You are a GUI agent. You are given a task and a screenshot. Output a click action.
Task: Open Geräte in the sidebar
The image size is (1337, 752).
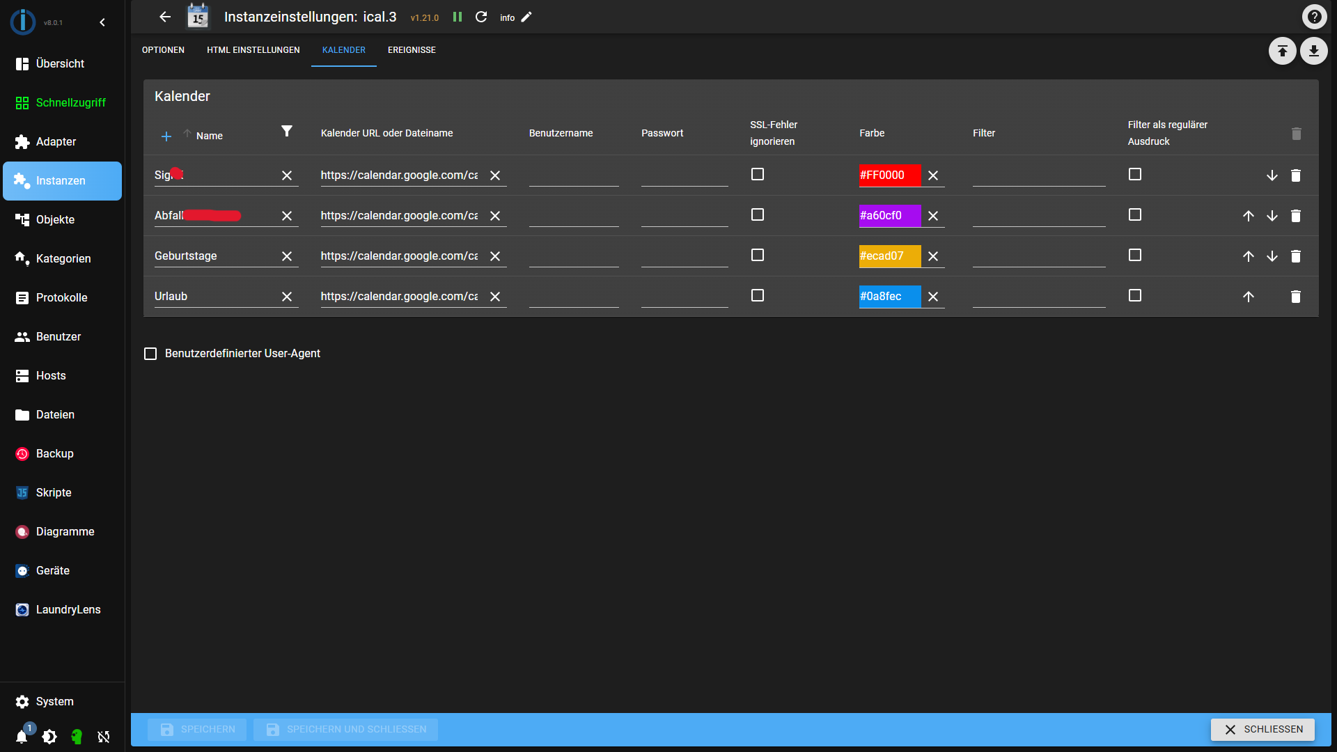(x=62, y=571)
